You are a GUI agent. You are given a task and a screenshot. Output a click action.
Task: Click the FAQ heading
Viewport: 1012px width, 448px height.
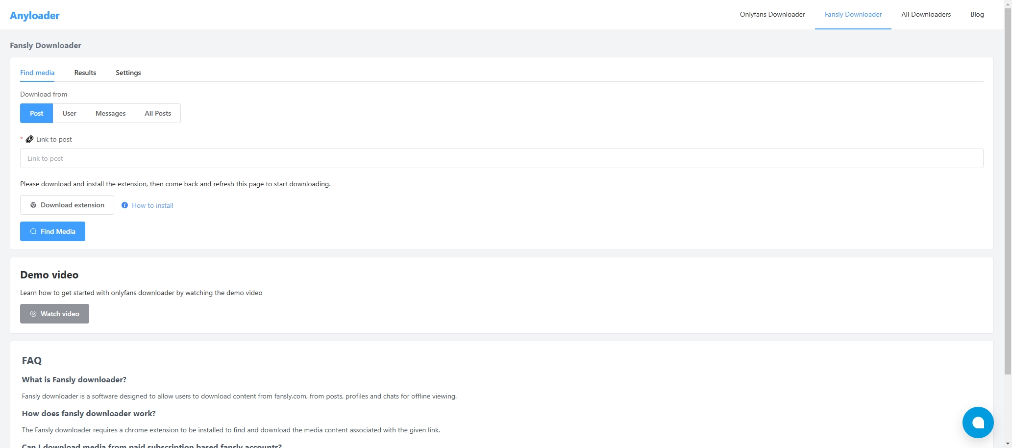pos(32,361)
